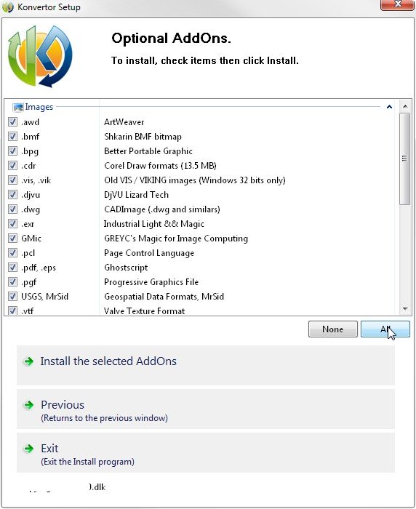Toggle the .pgf checkbox
The height and width of the screenshot is (509, 416).
(12, 282)
